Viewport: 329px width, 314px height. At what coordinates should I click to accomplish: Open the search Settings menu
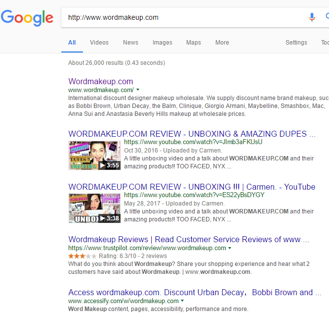point(296,43)
